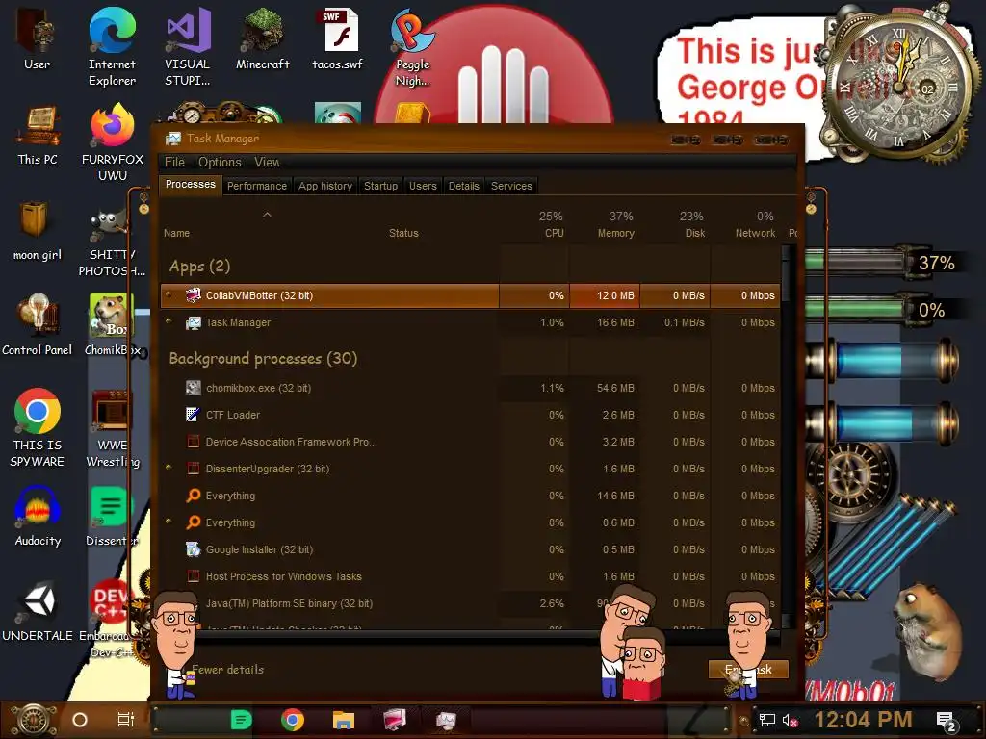Image resolution: width=986 pixels, height=739 pixels.
Task: Open Chrome from the taskbar
Action: point(293,720)
